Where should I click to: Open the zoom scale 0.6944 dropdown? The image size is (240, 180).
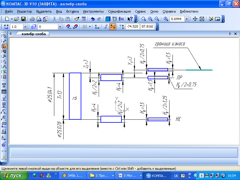pyautogui.click(x=187, y=19)
